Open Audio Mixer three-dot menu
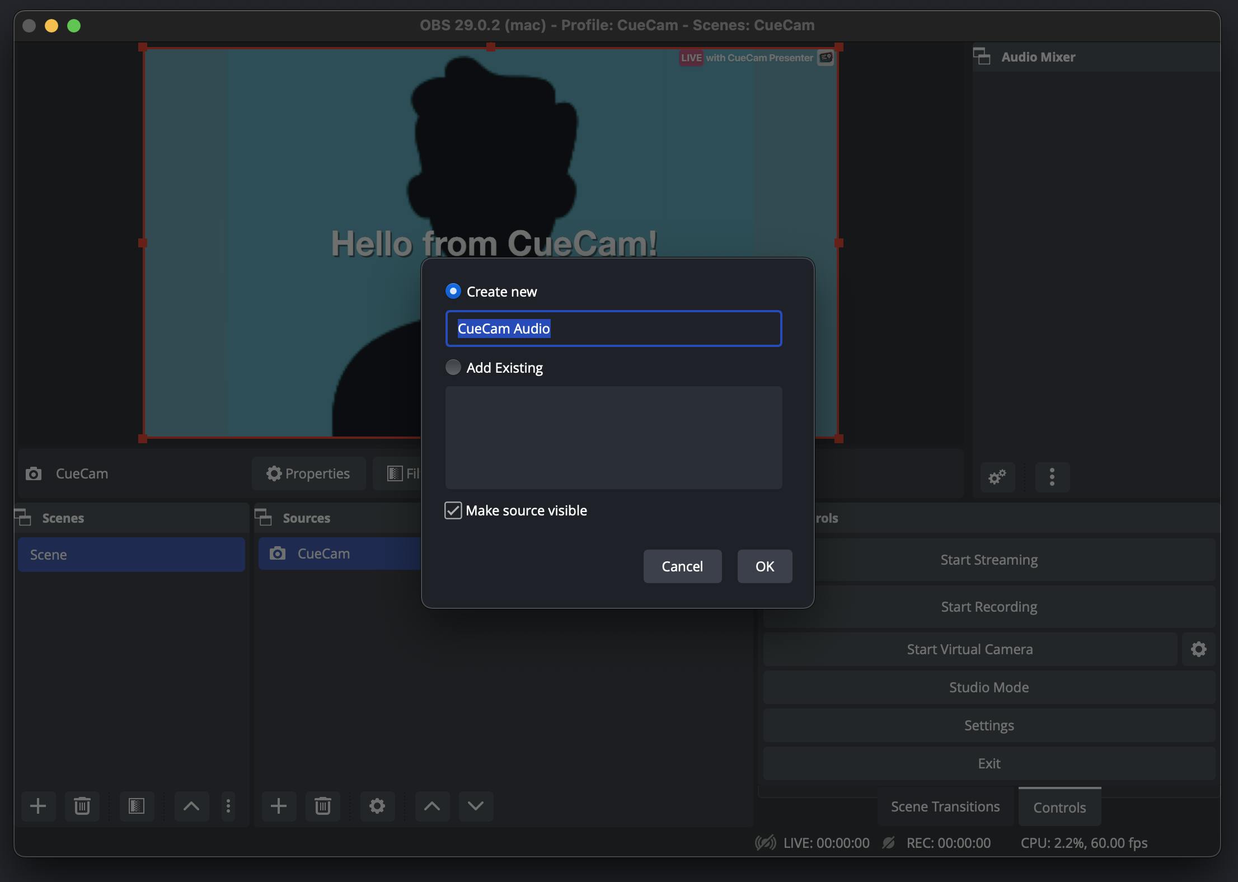The image size is (1238, 882). pos(1052,477)
